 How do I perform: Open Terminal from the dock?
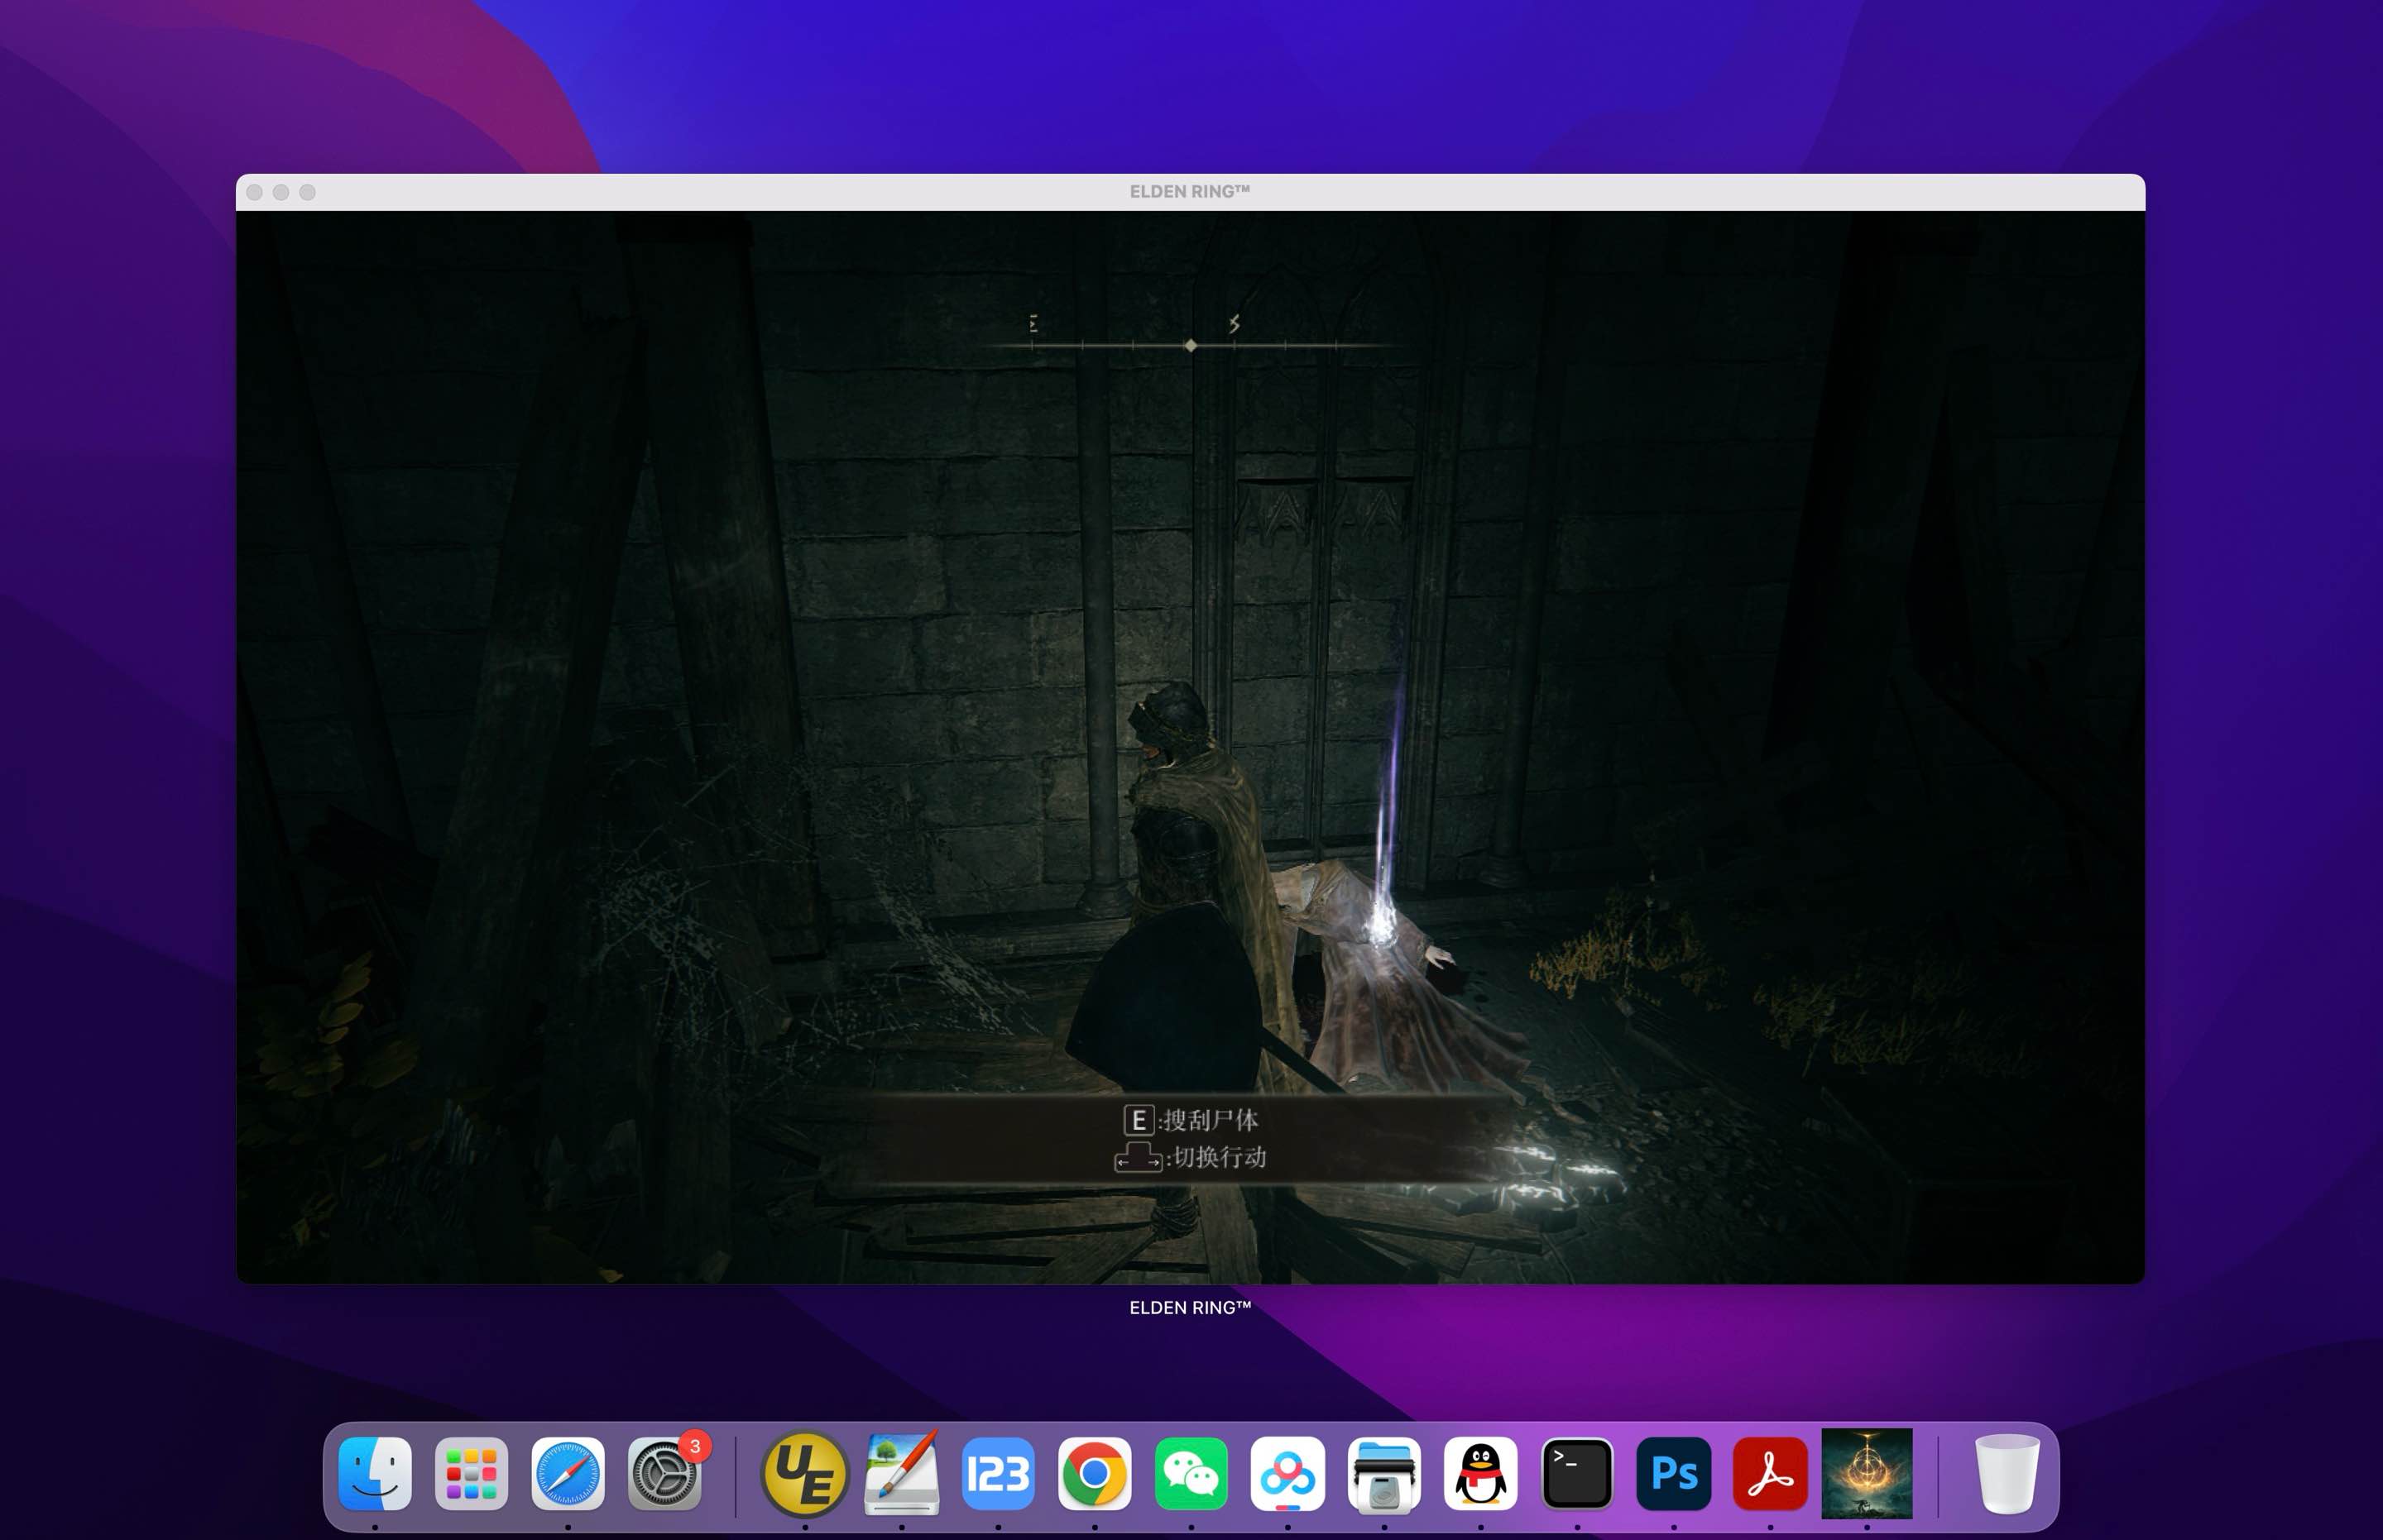(x=1576, y=1473)
